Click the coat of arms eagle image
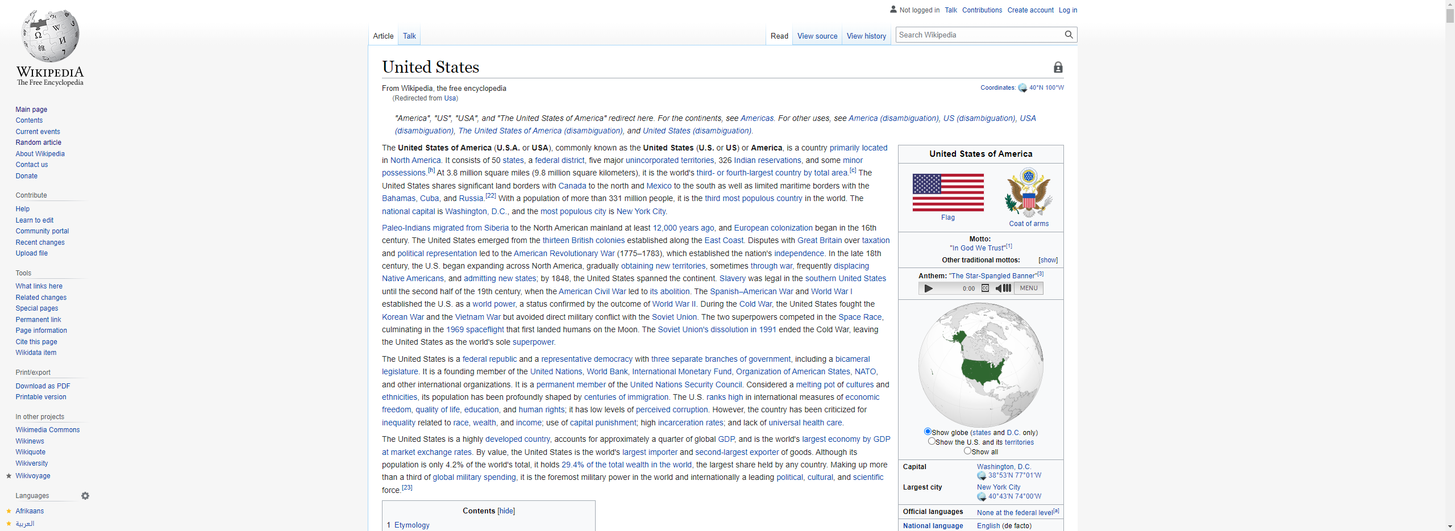The width and height of the screenshot is (1455, 531). coord(1029,193)
